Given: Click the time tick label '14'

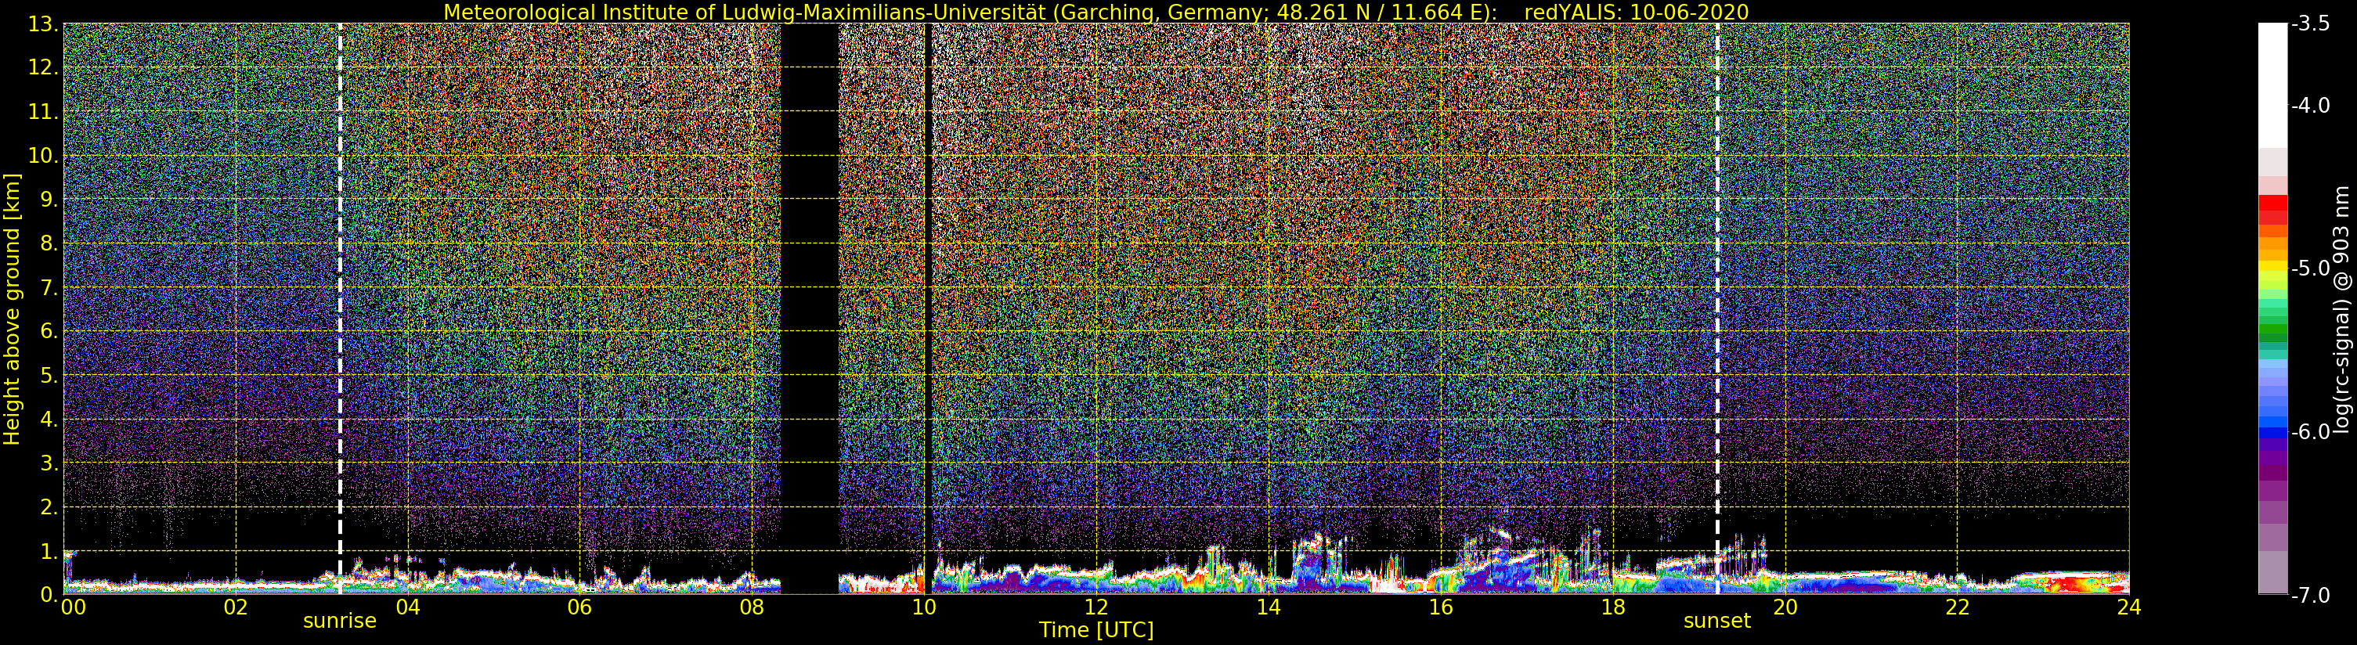Looking at the screenshot, I should [x=1269, y=607].
